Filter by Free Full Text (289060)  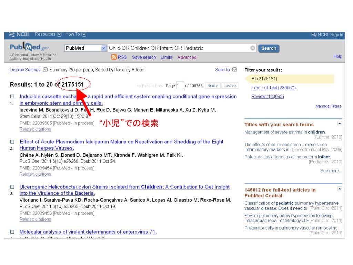pyautogui.click(x=273, y=88)
